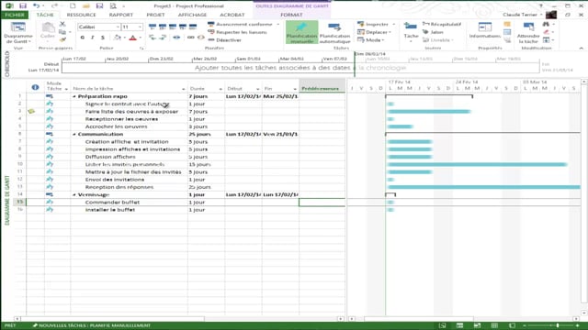Viewport: 588px width, 330px height.
Task: Click the Save icon in quick access toolbar
Action: click(23, 5)
